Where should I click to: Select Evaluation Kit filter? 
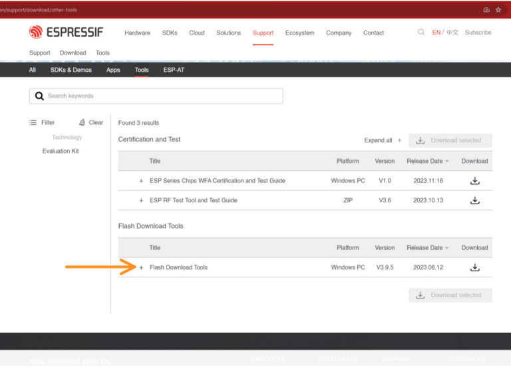pos(61,151)
